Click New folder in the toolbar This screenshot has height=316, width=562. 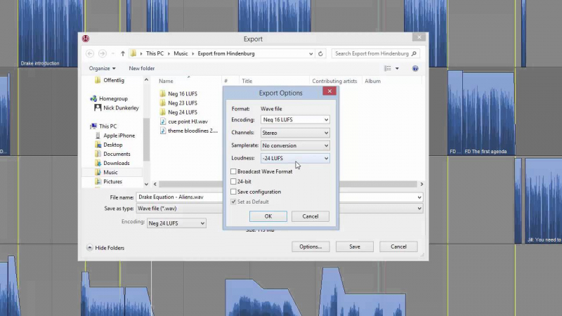141,68
